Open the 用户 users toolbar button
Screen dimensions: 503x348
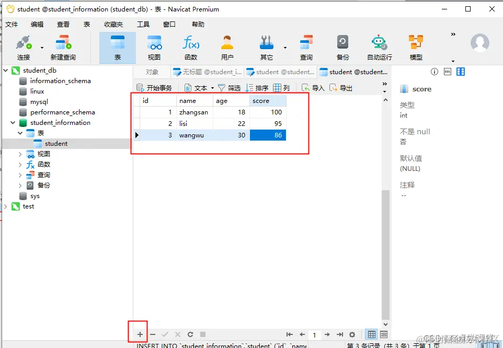click(227, 48)
